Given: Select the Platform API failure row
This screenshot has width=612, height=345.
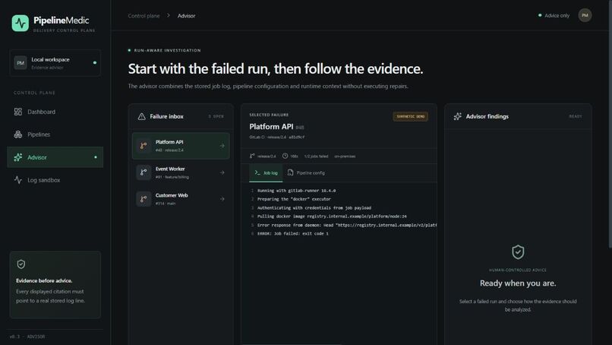Looking at the screenshot, I should [x=181, y=146].
